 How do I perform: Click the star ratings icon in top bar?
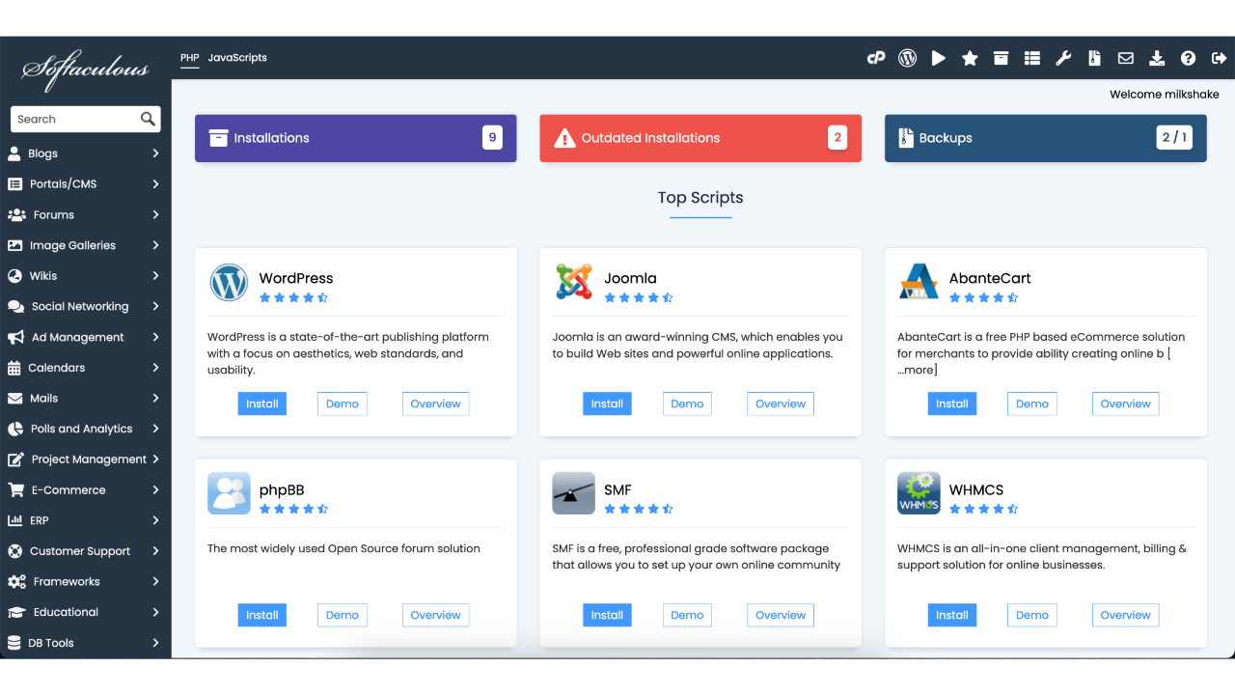970,58
